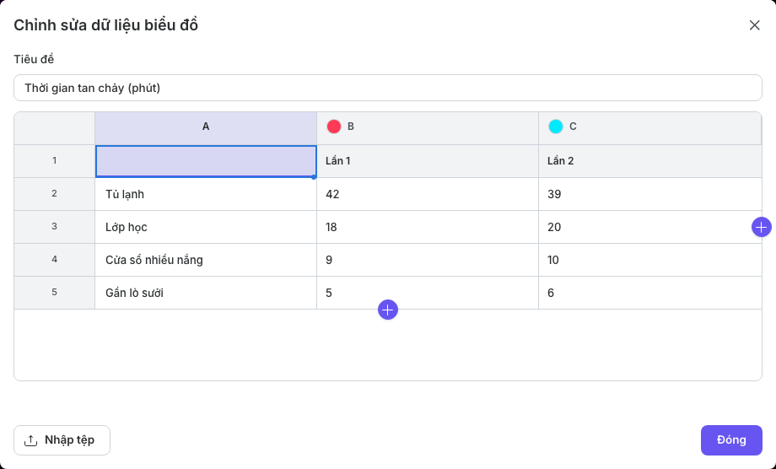This screenshot has width=776, height=469.
Task: Select the cell with value 39
Action: point(649,194)
